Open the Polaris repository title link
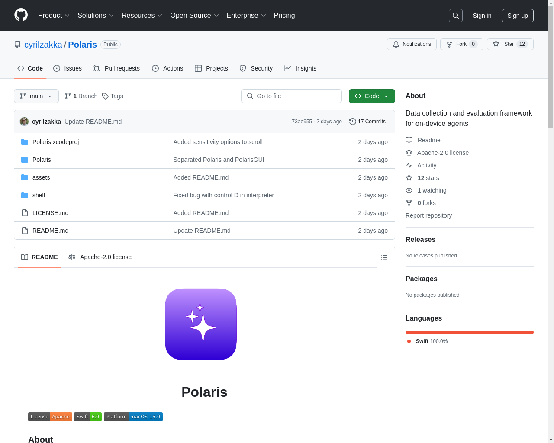Screen dimensions: 554x443 pos(82,45)
